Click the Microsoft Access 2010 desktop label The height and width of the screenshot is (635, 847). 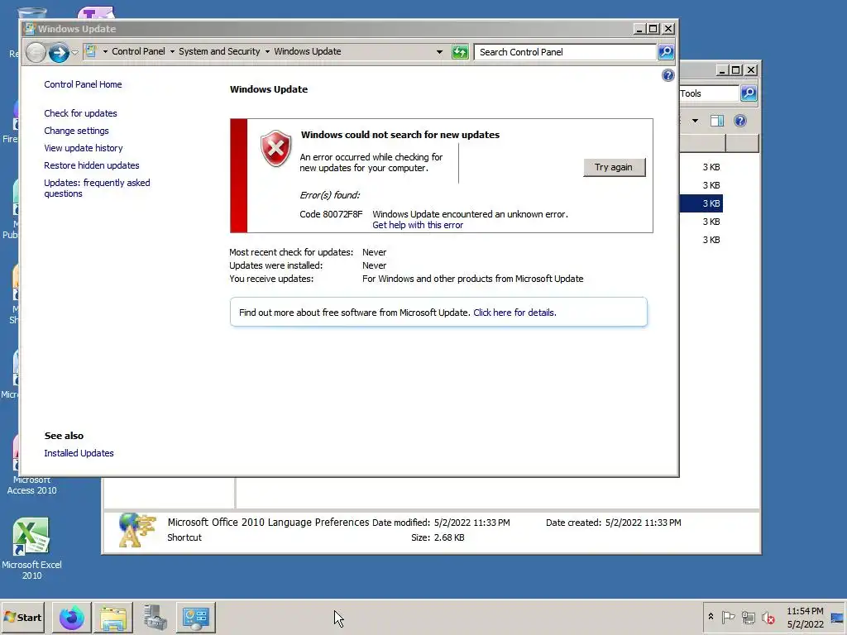click(31, 485)
